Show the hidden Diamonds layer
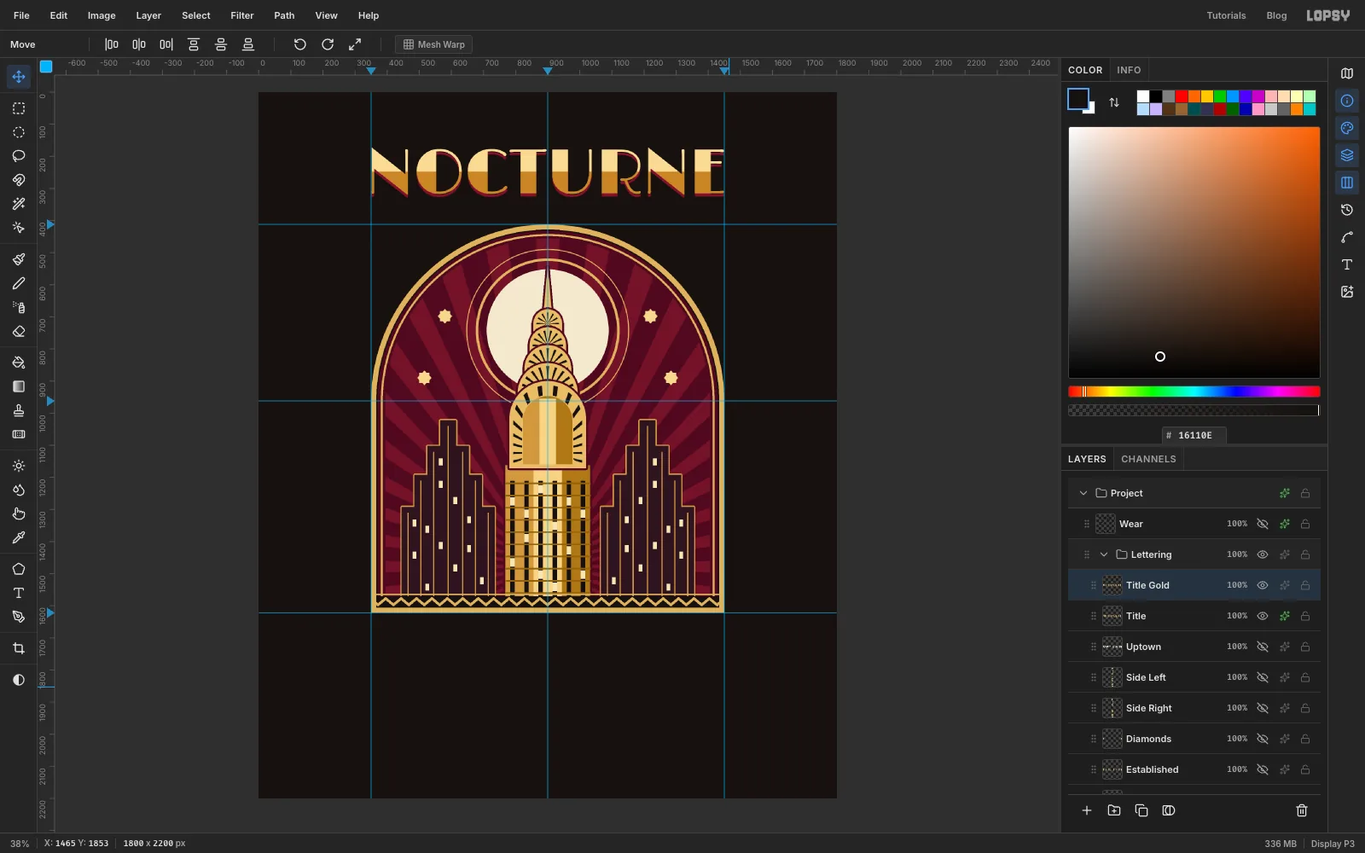1365x853 pixels. [1263, 739]
